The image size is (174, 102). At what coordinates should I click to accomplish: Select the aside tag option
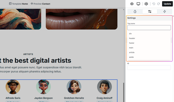[x=149, y=57]
